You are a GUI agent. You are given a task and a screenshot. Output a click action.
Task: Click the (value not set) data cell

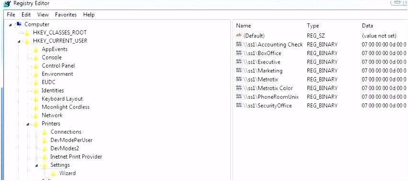click(379, 35)
